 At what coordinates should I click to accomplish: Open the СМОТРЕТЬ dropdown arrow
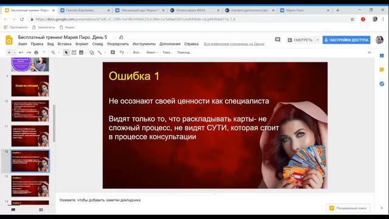[317, 40]
